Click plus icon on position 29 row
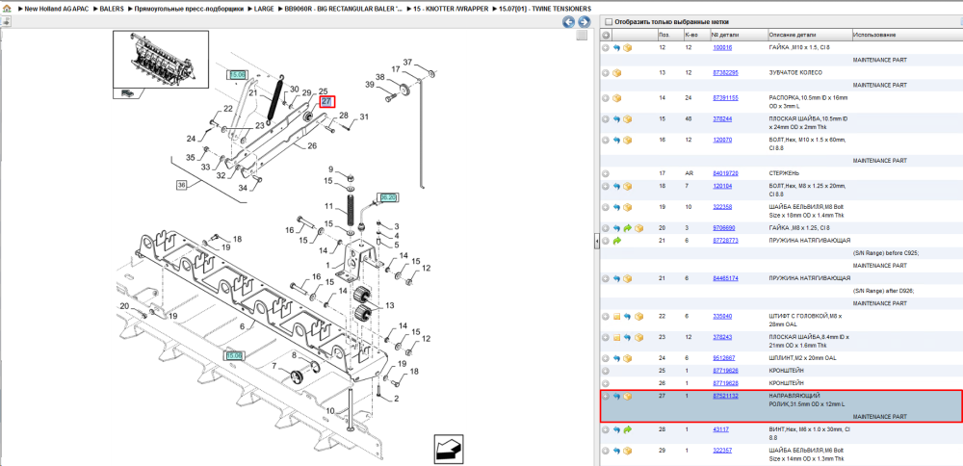 click(606, 451)
